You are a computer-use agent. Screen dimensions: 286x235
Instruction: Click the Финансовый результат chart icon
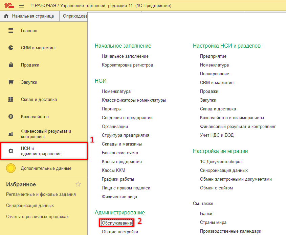pos(11,134)
